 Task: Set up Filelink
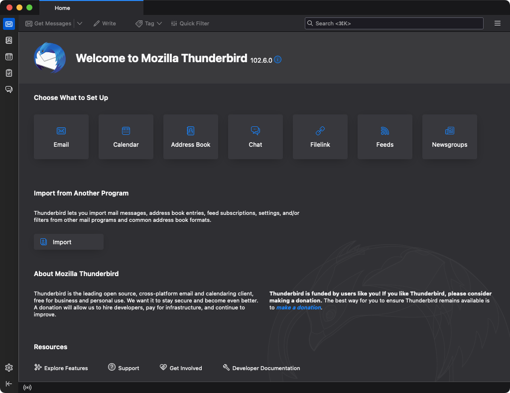[x=320, y=137]
